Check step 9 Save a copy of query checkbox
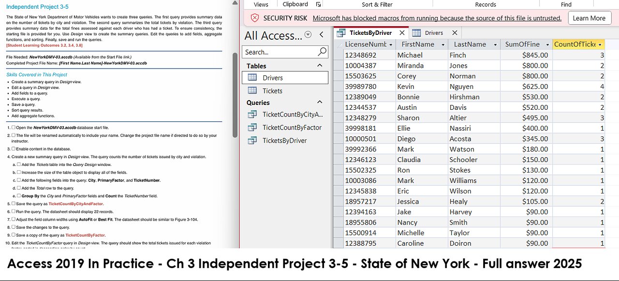This screenshot has height=281, width=619. (x=14, y=235)
